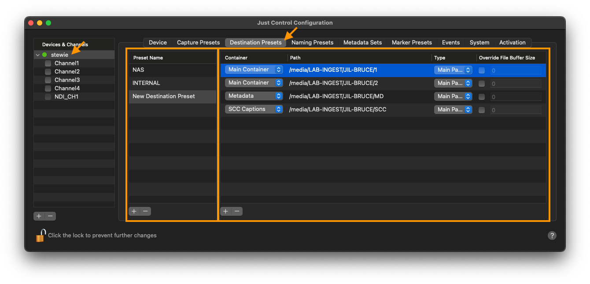Click Override File Buffer Size column header

(x=511, y=58)
